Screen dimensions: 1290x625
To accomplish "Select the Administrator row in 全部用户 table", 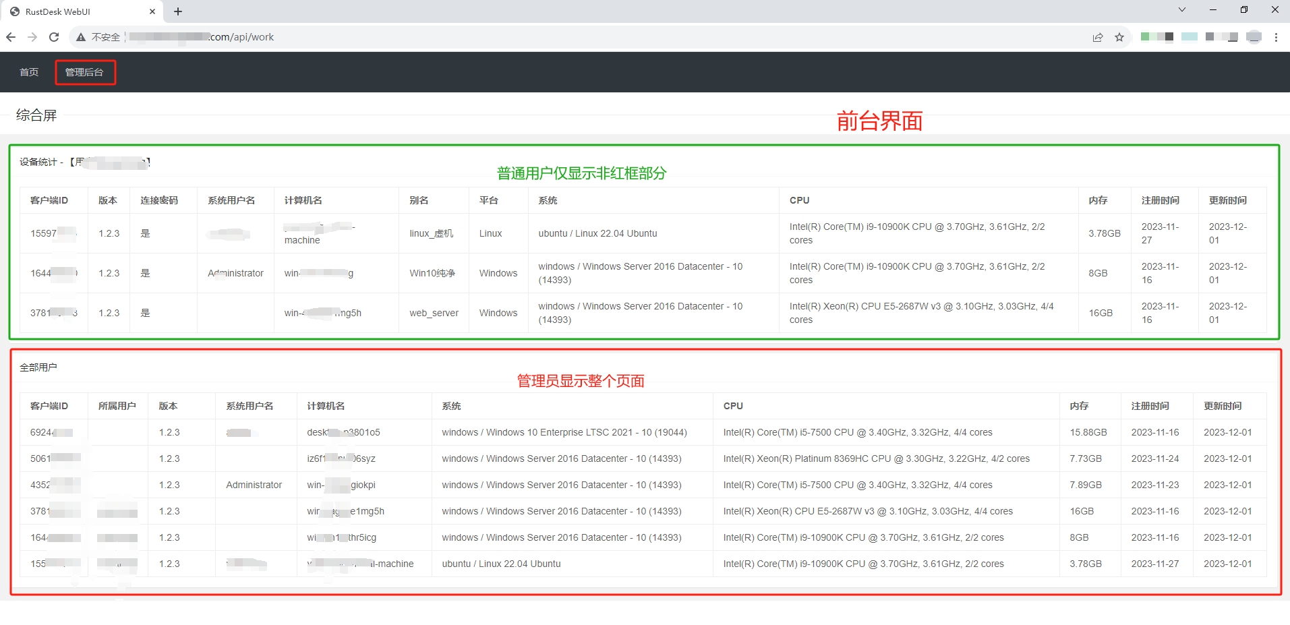I will click(x=254, y=484).
